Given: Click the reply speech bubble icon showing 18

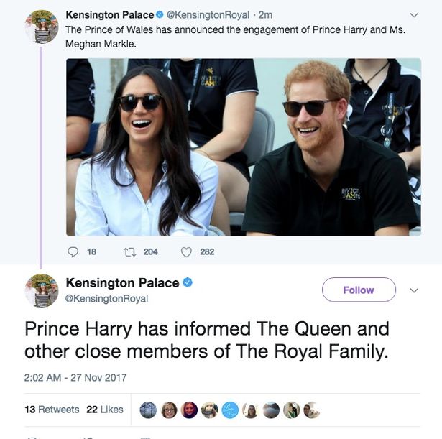Looking at the screenshot, I should (73, 252).
